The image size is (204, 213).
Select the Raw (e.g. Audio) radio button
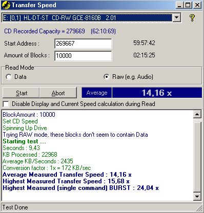[x=107, y=77]
